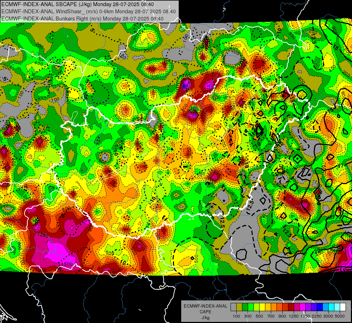Click the gray swatch in CAPE legend
This screenshot has height=323, width=352.
233,307
